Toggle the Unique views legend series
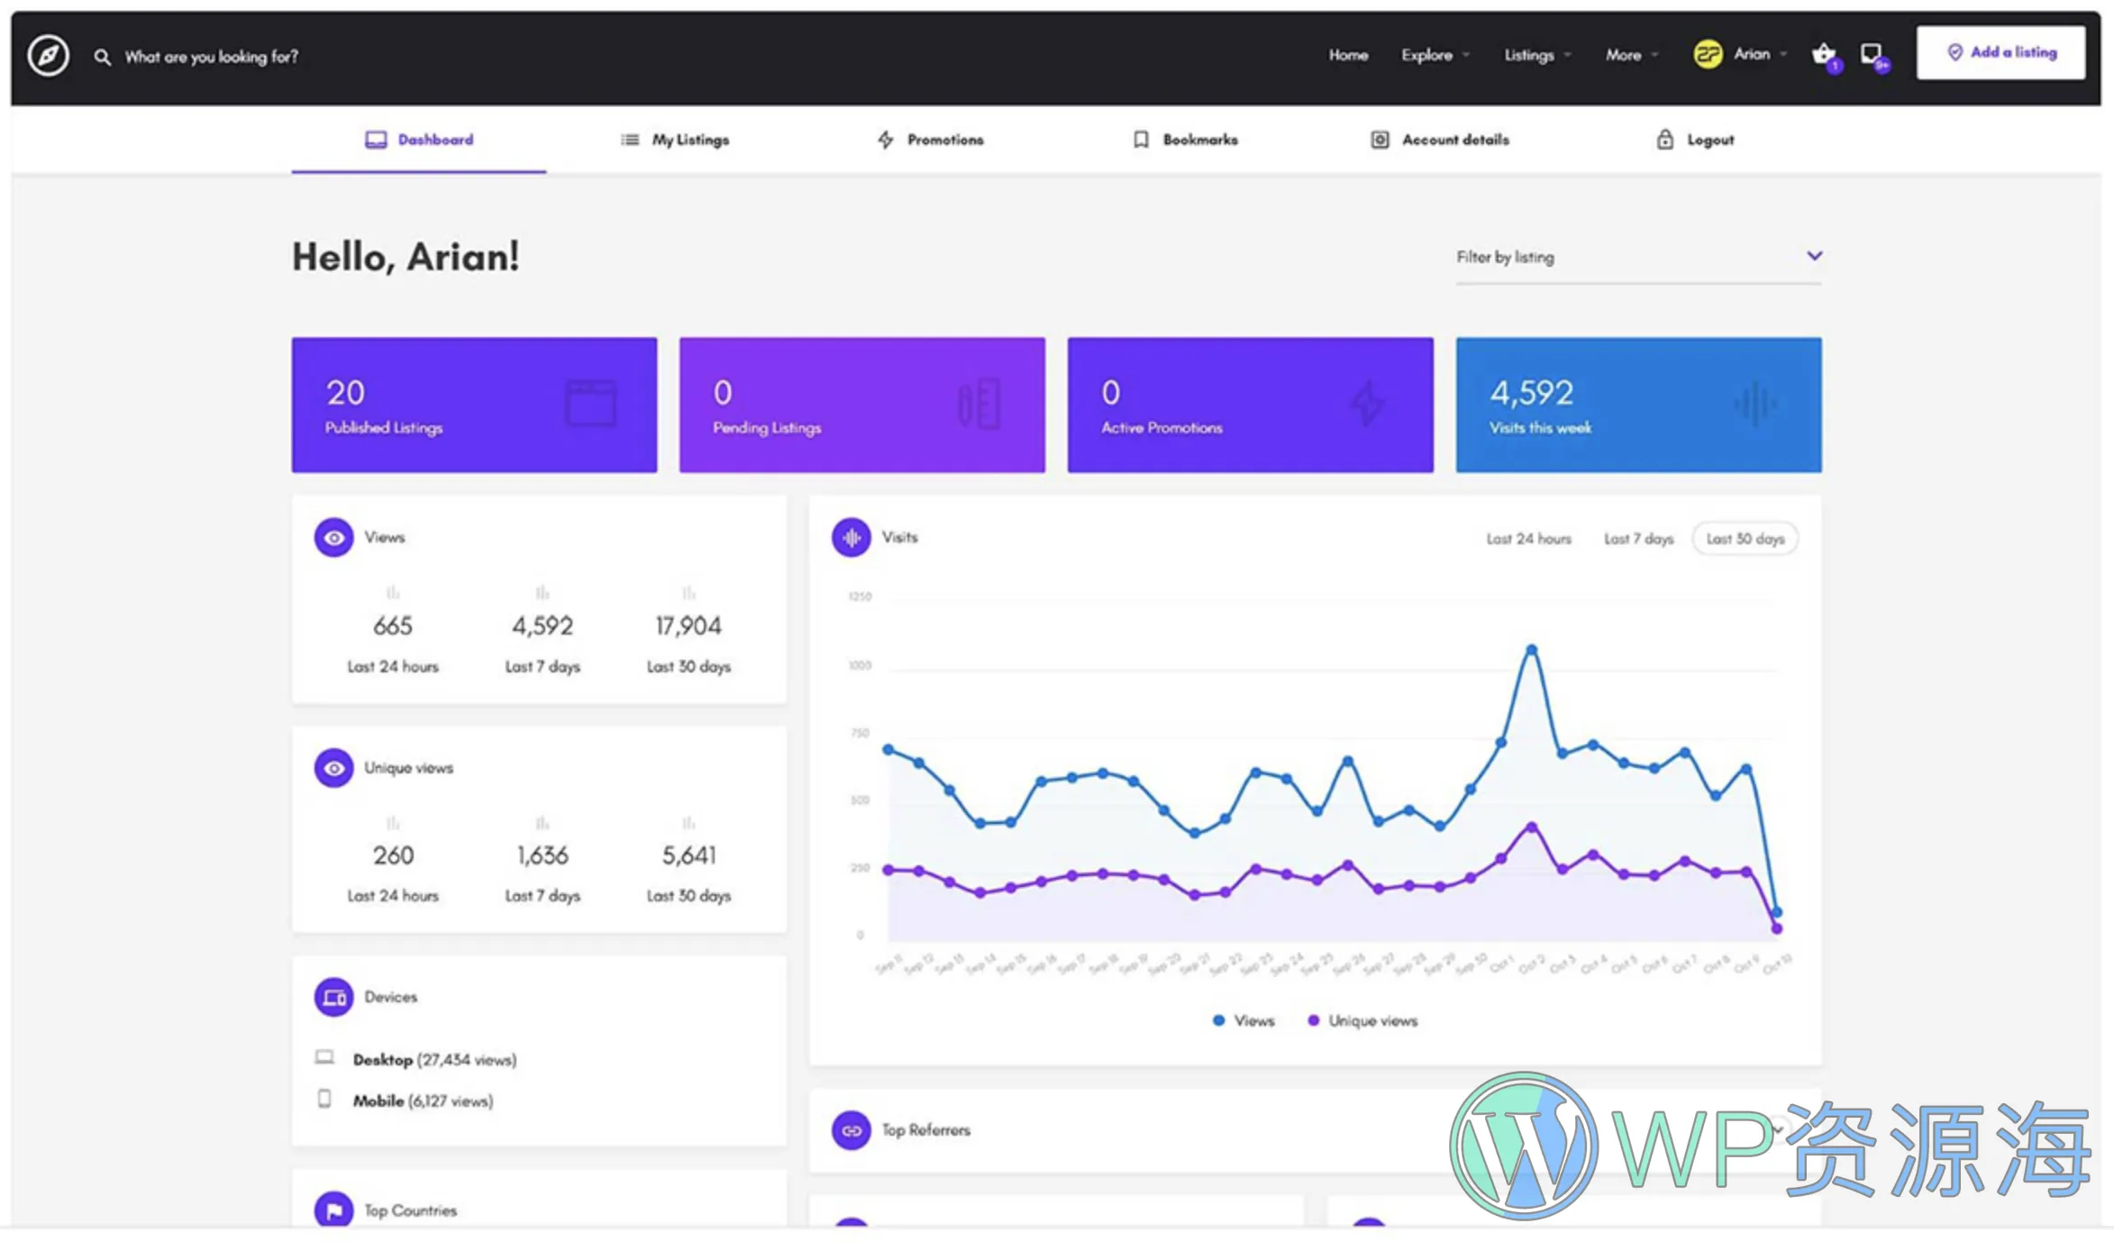The image size is (2114, 1242). (x=1362, y=1021)
